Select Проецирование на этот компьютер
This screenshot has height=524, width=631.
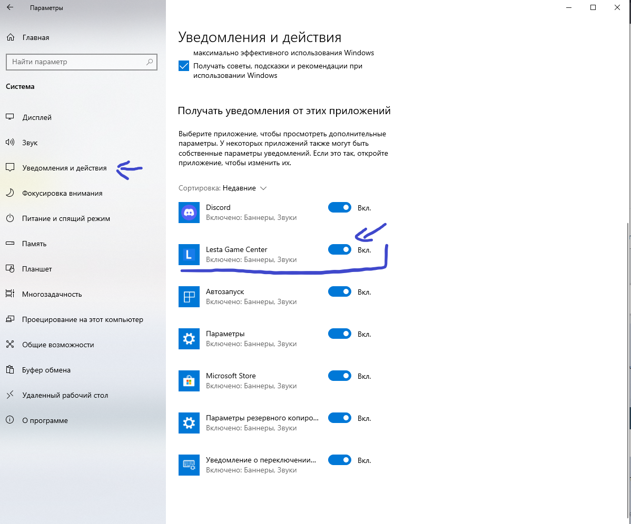[x=83, y=319]
